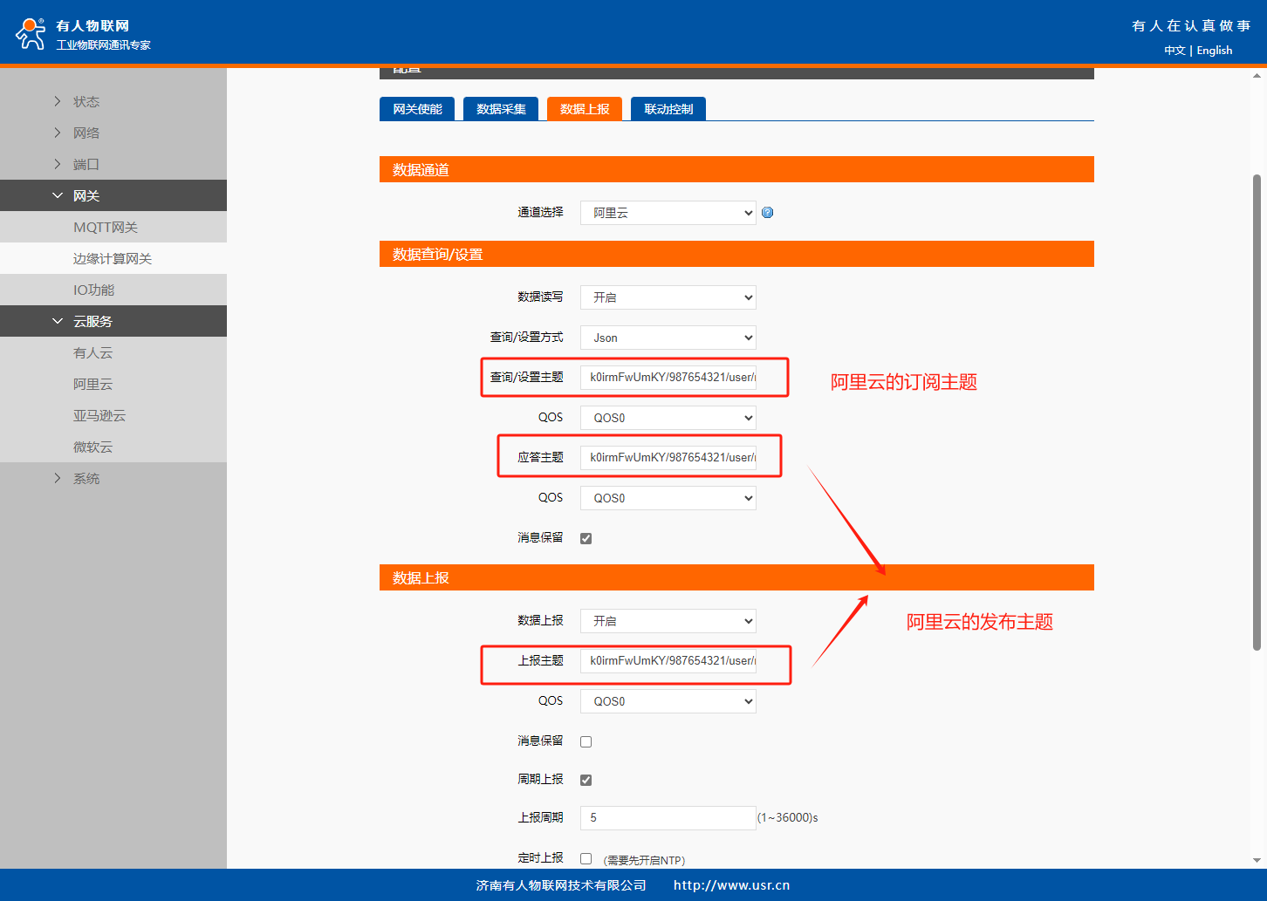The image size is (1267, 901).
Task: Open the http://www.usr.cn link
Action: (x=731, y=885)
